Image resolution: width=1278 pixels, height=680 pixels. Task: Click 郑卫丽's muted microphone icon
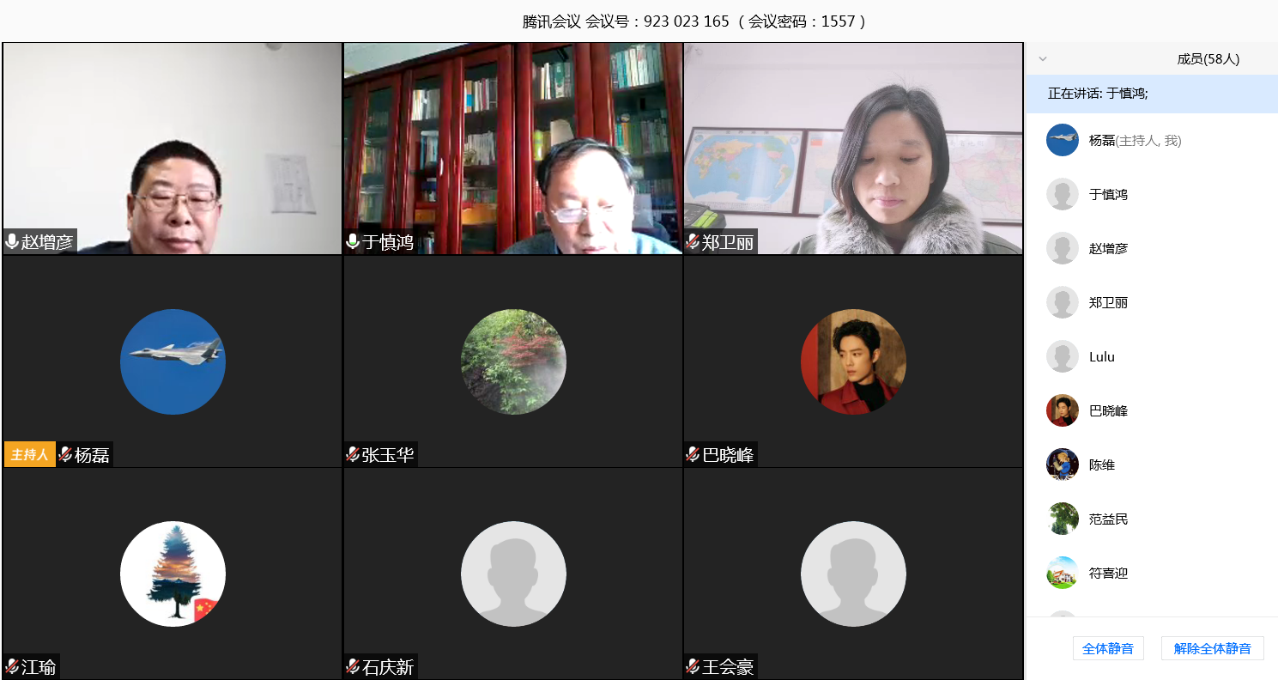point(693,242)
